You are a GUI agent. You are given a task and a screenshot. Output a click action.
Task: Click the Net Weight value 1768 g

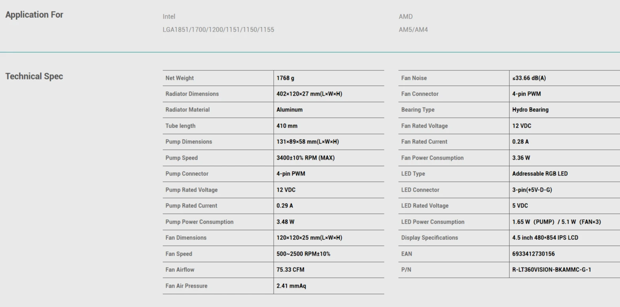285,78
